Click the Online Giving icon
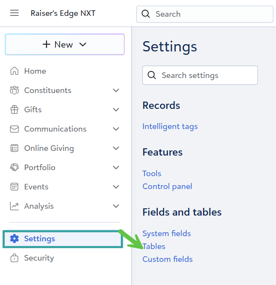Screen dimensions: 276x285 pos(15,148)
